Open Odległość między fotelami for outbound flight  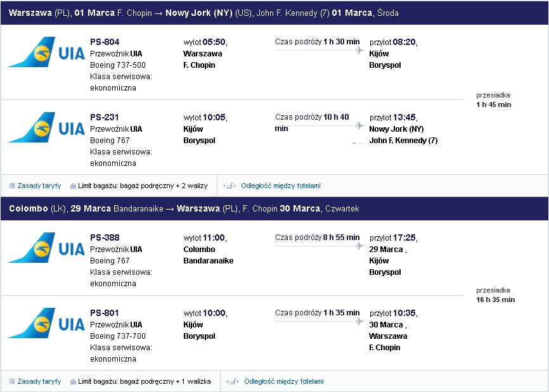[281, 186]
